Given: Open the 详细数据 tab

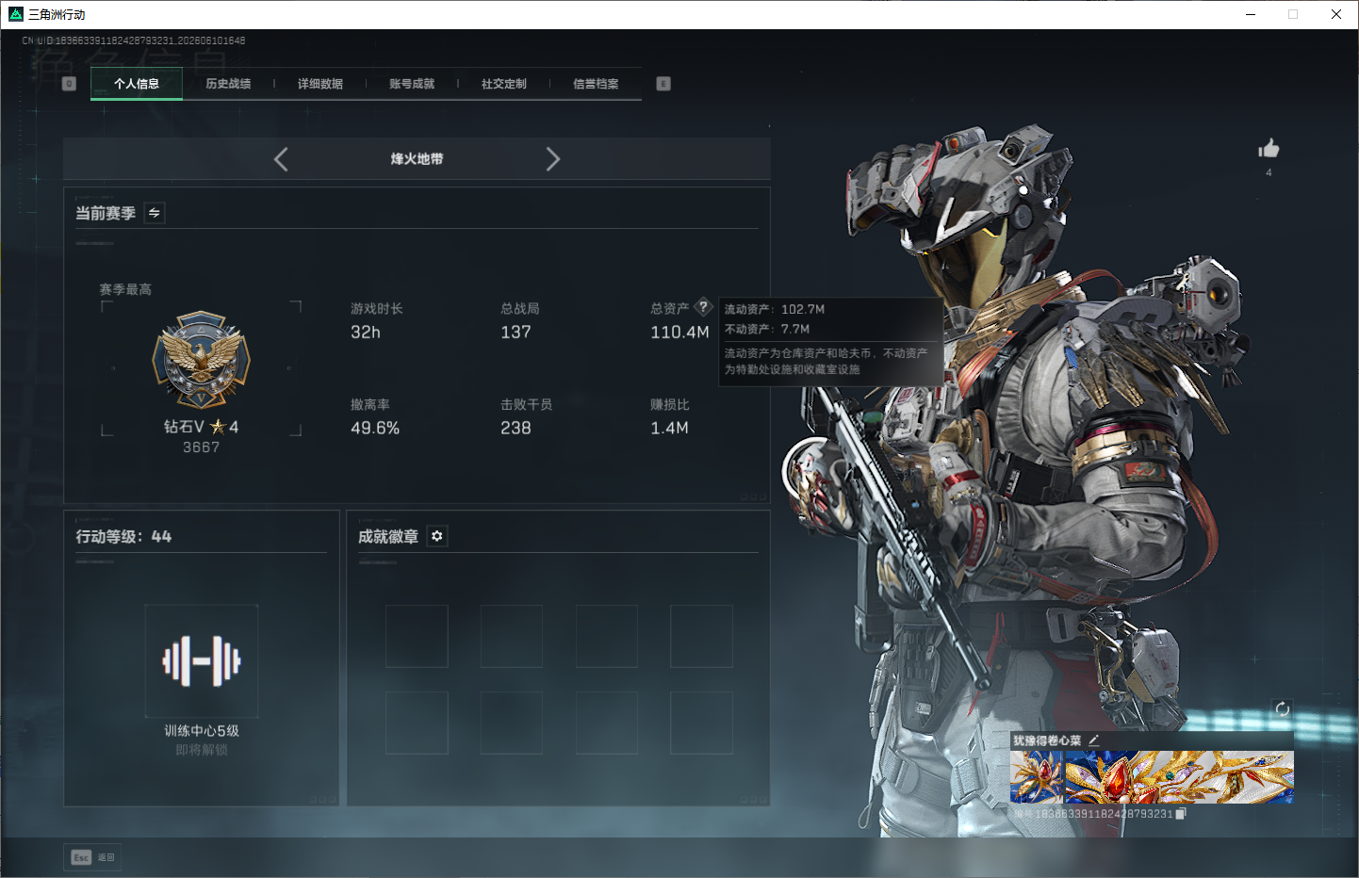Looking at the screenshot, I should click(x=320, y=84).
